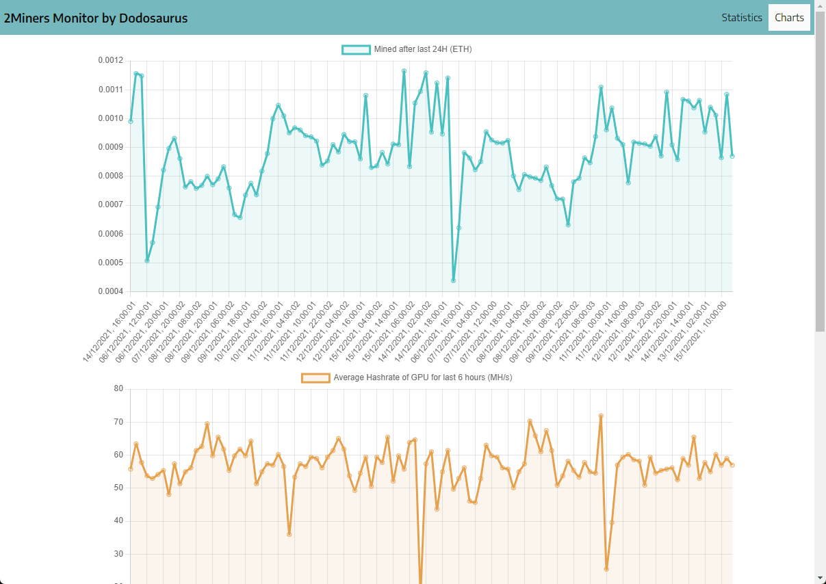Click the first data point of the Hashrate chart
The image size is (826, 584).
[131, 469]
